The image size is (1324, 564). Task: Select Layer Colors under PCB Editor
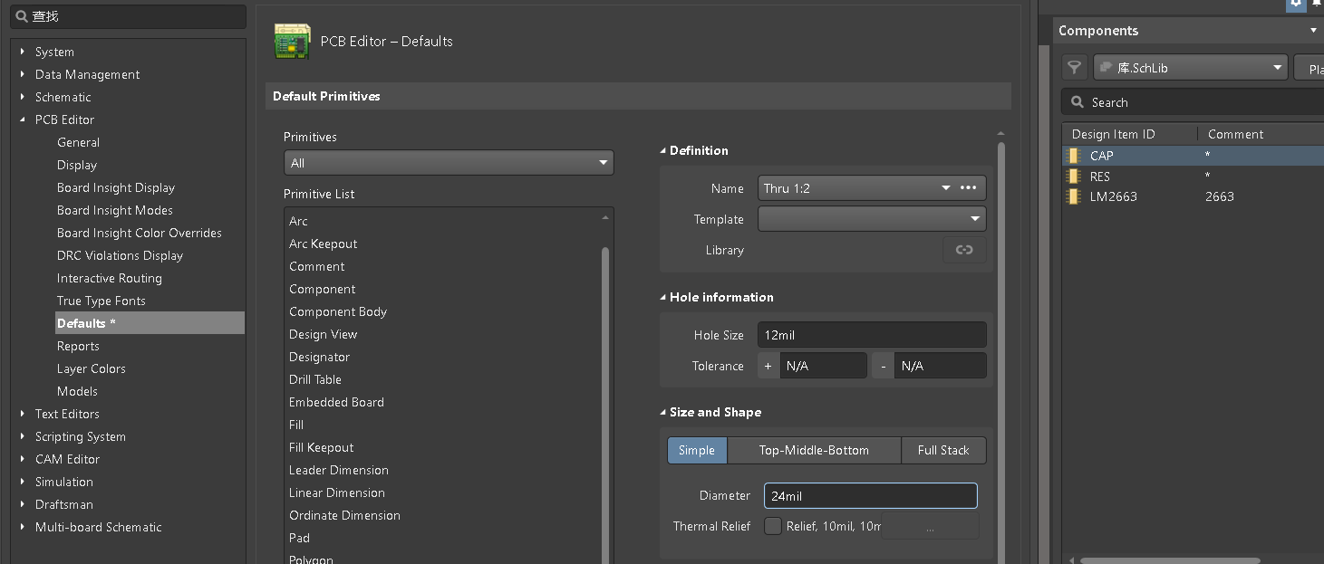coord(92,368)
